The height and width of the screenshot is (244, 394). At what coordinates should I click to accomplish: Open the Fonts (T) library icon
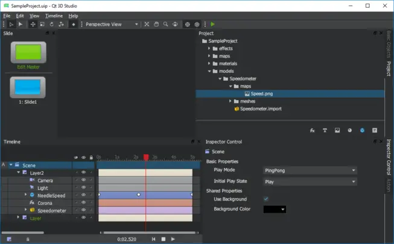pos(325,130)
